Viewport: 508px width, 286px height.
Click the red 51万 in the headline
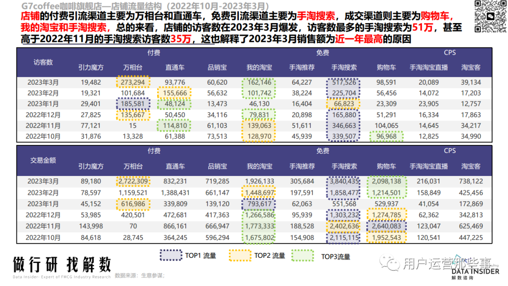click(x=423, y=27)
